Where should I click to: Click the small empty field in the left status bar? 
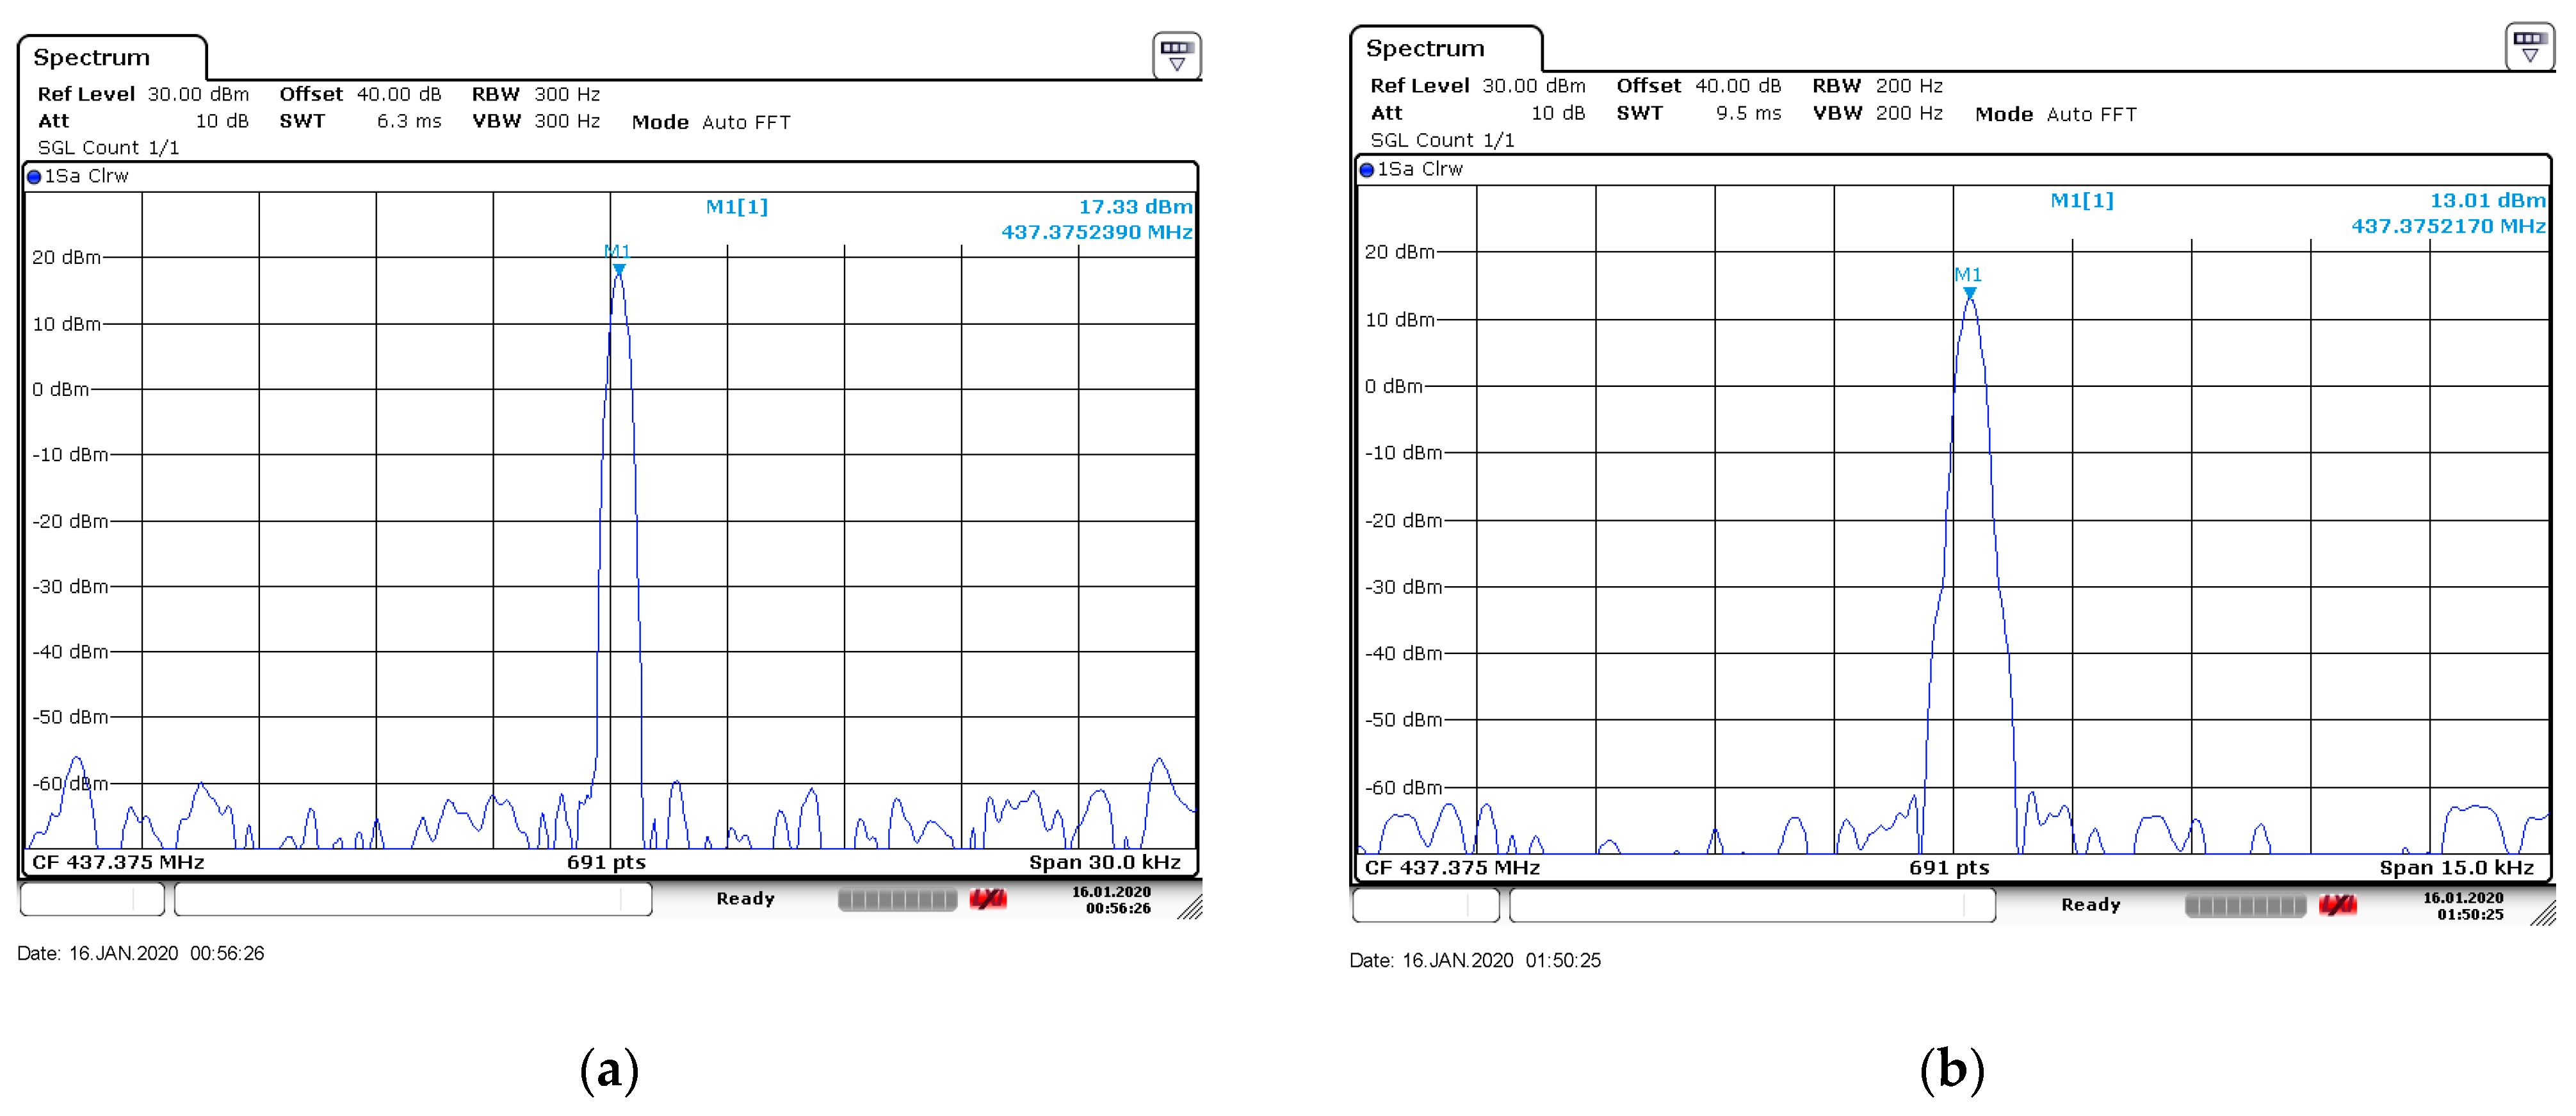[91, 900]
